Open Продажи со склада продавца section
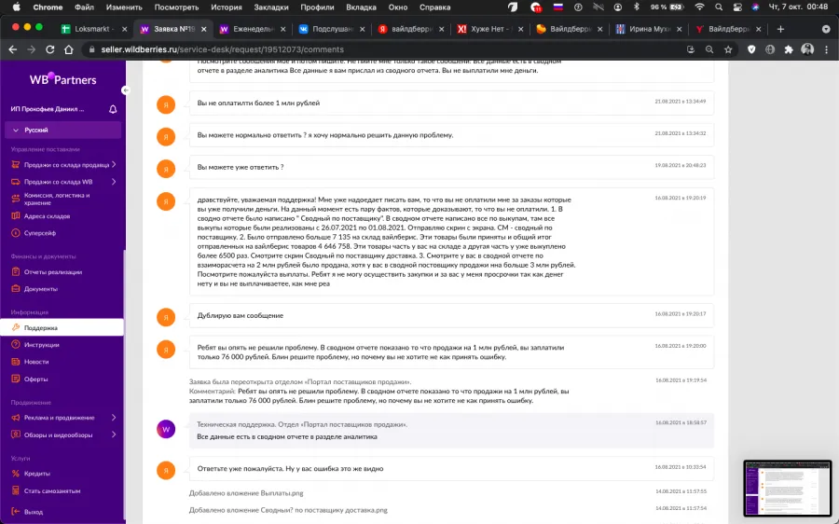The height and width of the screenshot is (524, 839). [66, 165]
